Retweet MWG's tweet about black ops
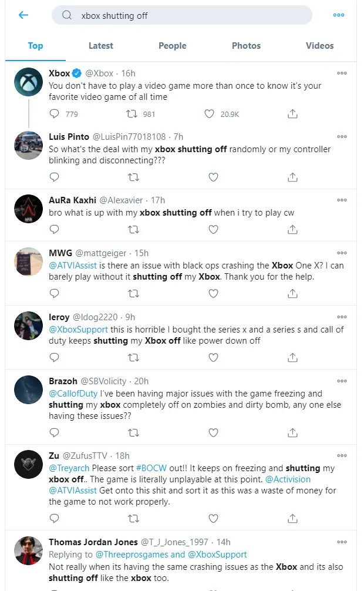 pyautogui.click(x=133, y=293)
